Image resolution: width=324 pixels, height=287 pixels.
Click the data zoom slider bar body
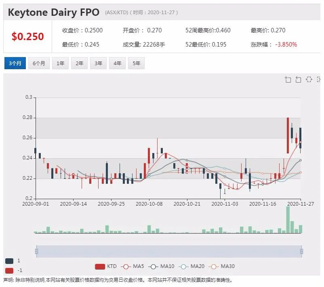coord(169,251)
